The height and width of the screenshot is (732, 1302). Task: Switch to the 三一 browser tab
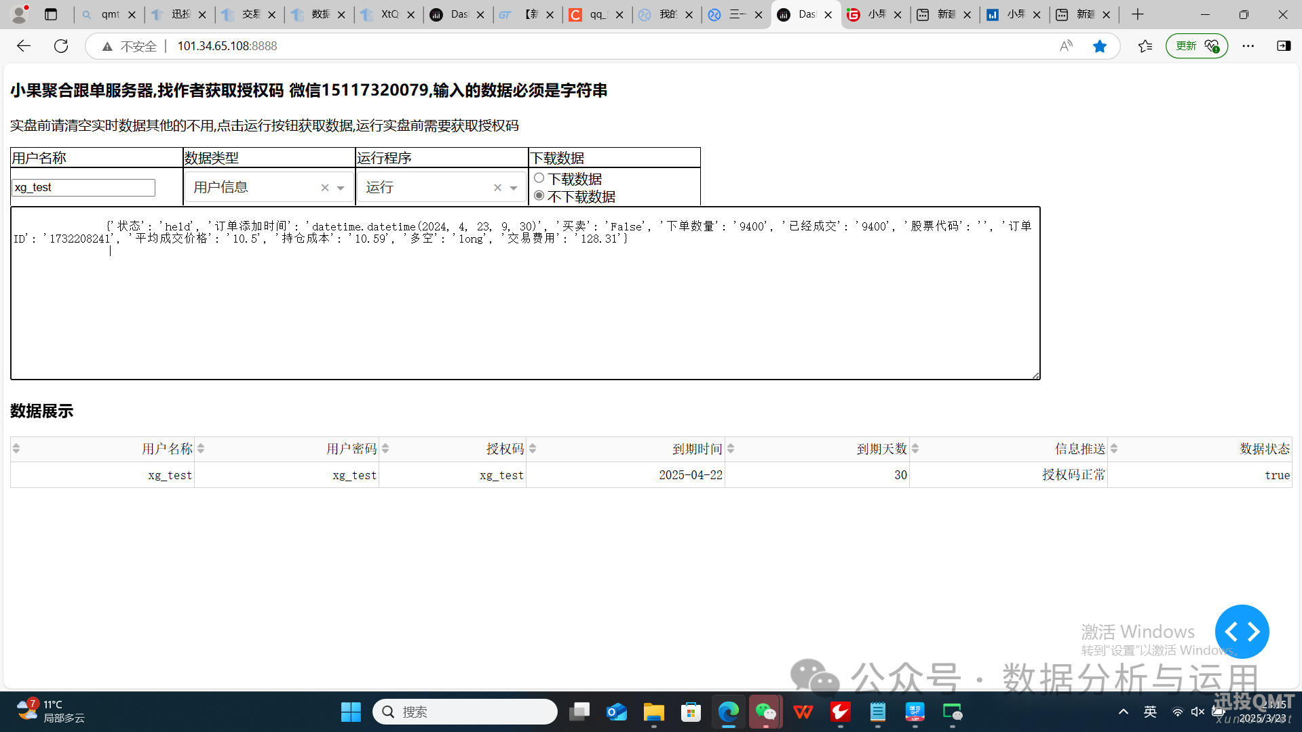tap(736, 14)
